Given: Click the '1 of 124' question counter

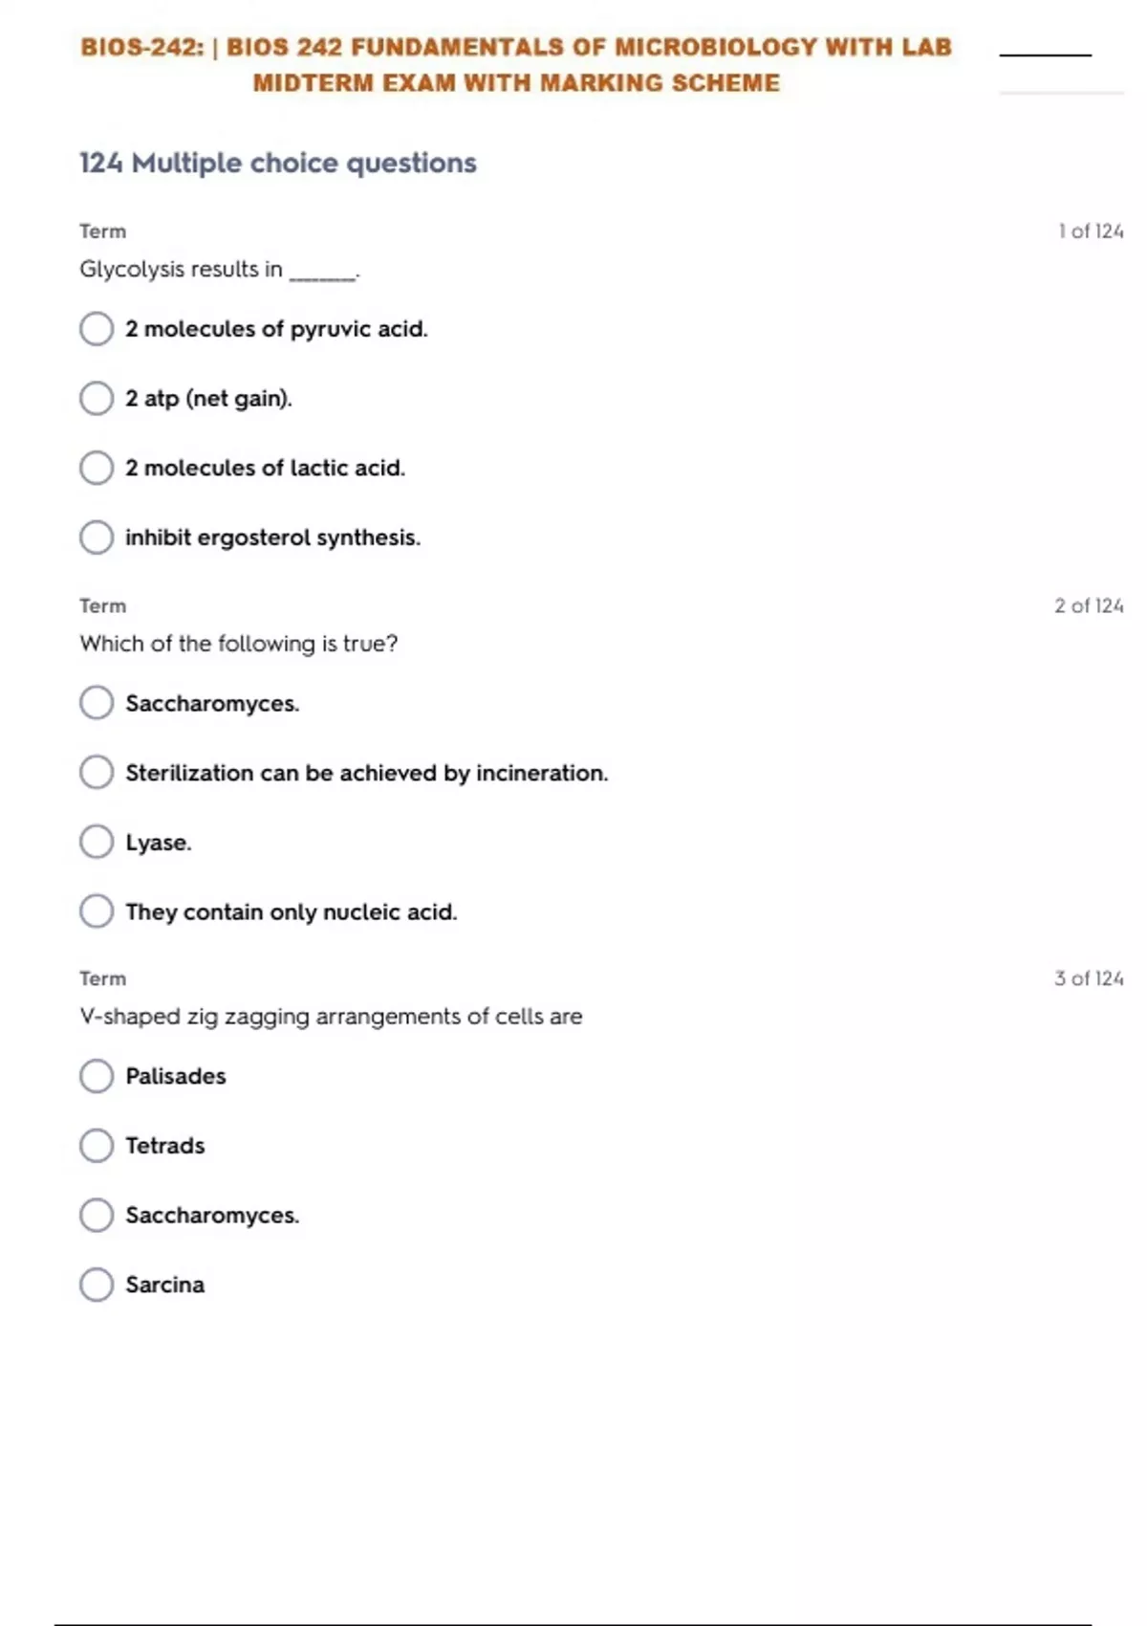Looking at the screenshot, I should [1091, 231].
